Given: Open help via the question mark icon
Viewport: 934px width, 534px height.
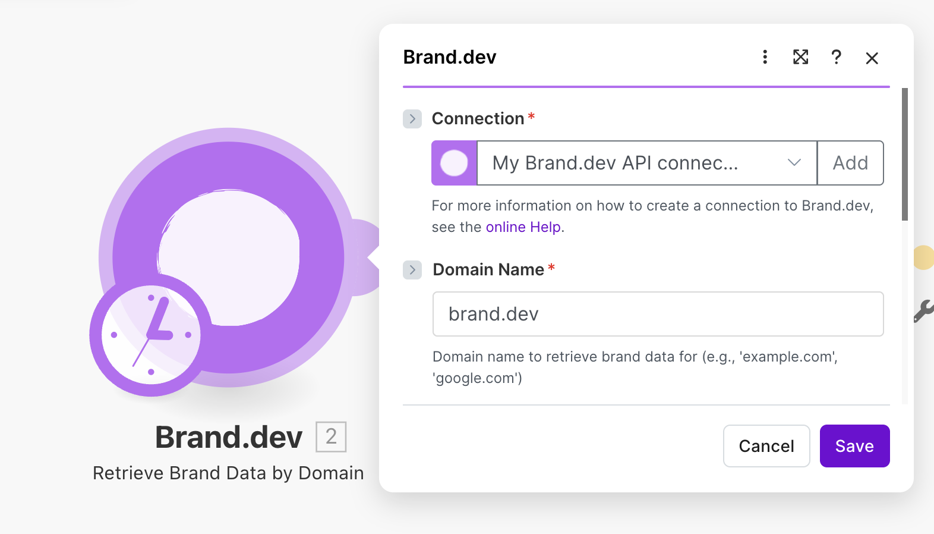Looking at the screenshot, I should click(836, 57).
